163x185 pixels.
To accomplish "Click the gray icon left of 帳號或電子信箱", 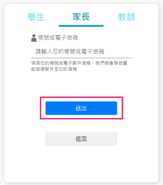I will point(34,38).
